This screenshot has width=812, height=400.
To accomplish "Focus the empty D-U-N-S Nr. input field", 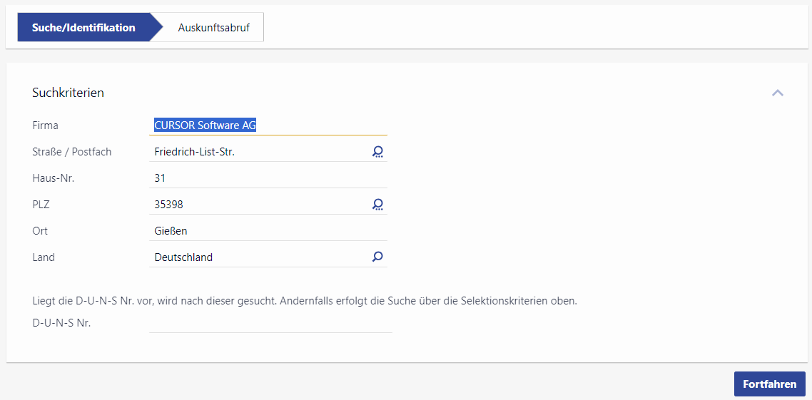I will pos(270,323).
